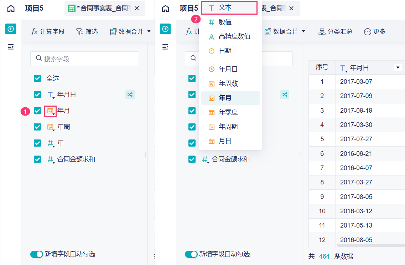Click the 年月日 clock icon in type menu
405x265 pixels.
click(x=212, y=69)
